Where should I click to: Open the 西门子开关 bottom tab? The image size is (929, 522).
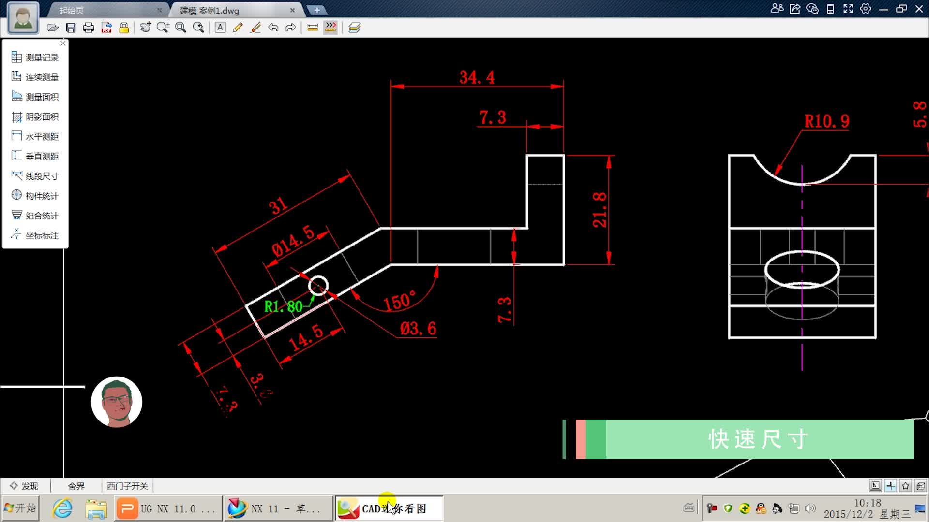[x=127, y=486]
